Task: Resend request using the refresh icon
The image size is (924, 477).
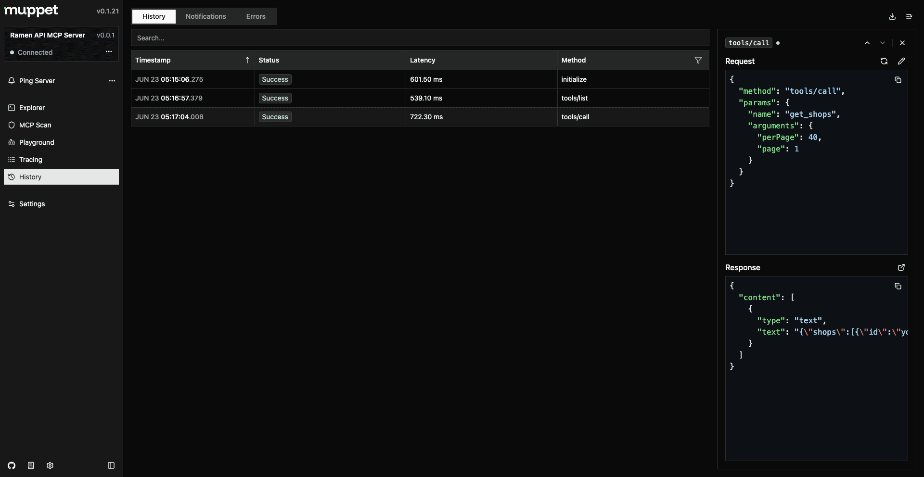Action: 884,61
